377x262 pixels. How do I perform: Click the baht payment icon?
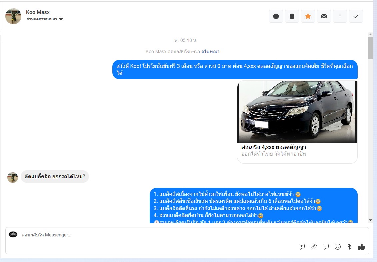click(349, 247)
